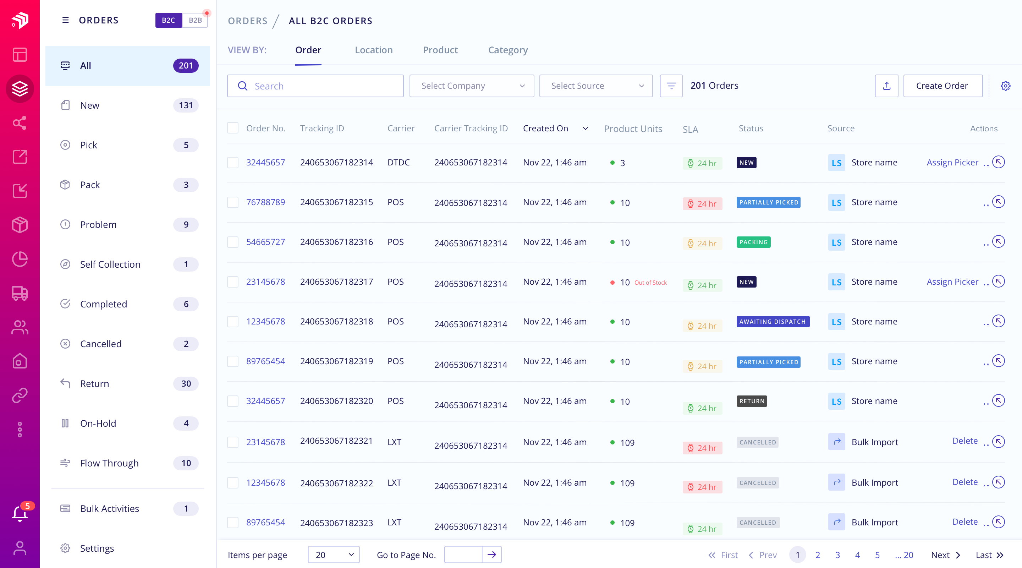This screenshot has width=1022, height=568.
Task: Tick the select-all orders checkbox in header
Action: point(233,128)
